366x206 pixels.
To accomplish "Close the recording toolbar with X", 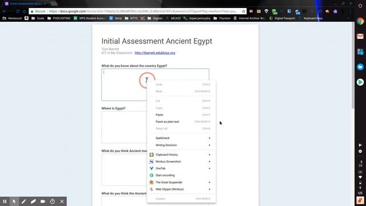I will 62,201.
